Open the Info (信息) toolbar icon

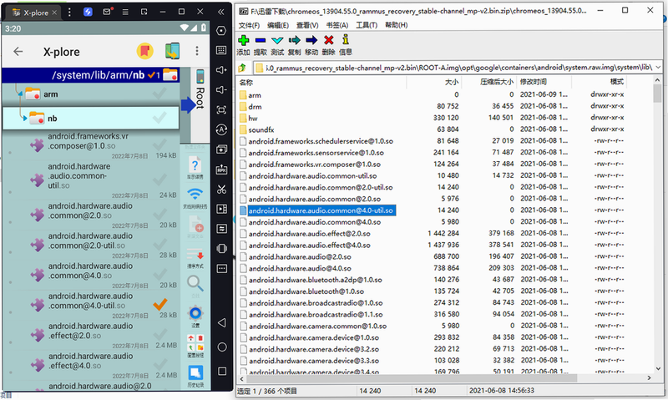(x=346, y=40)
